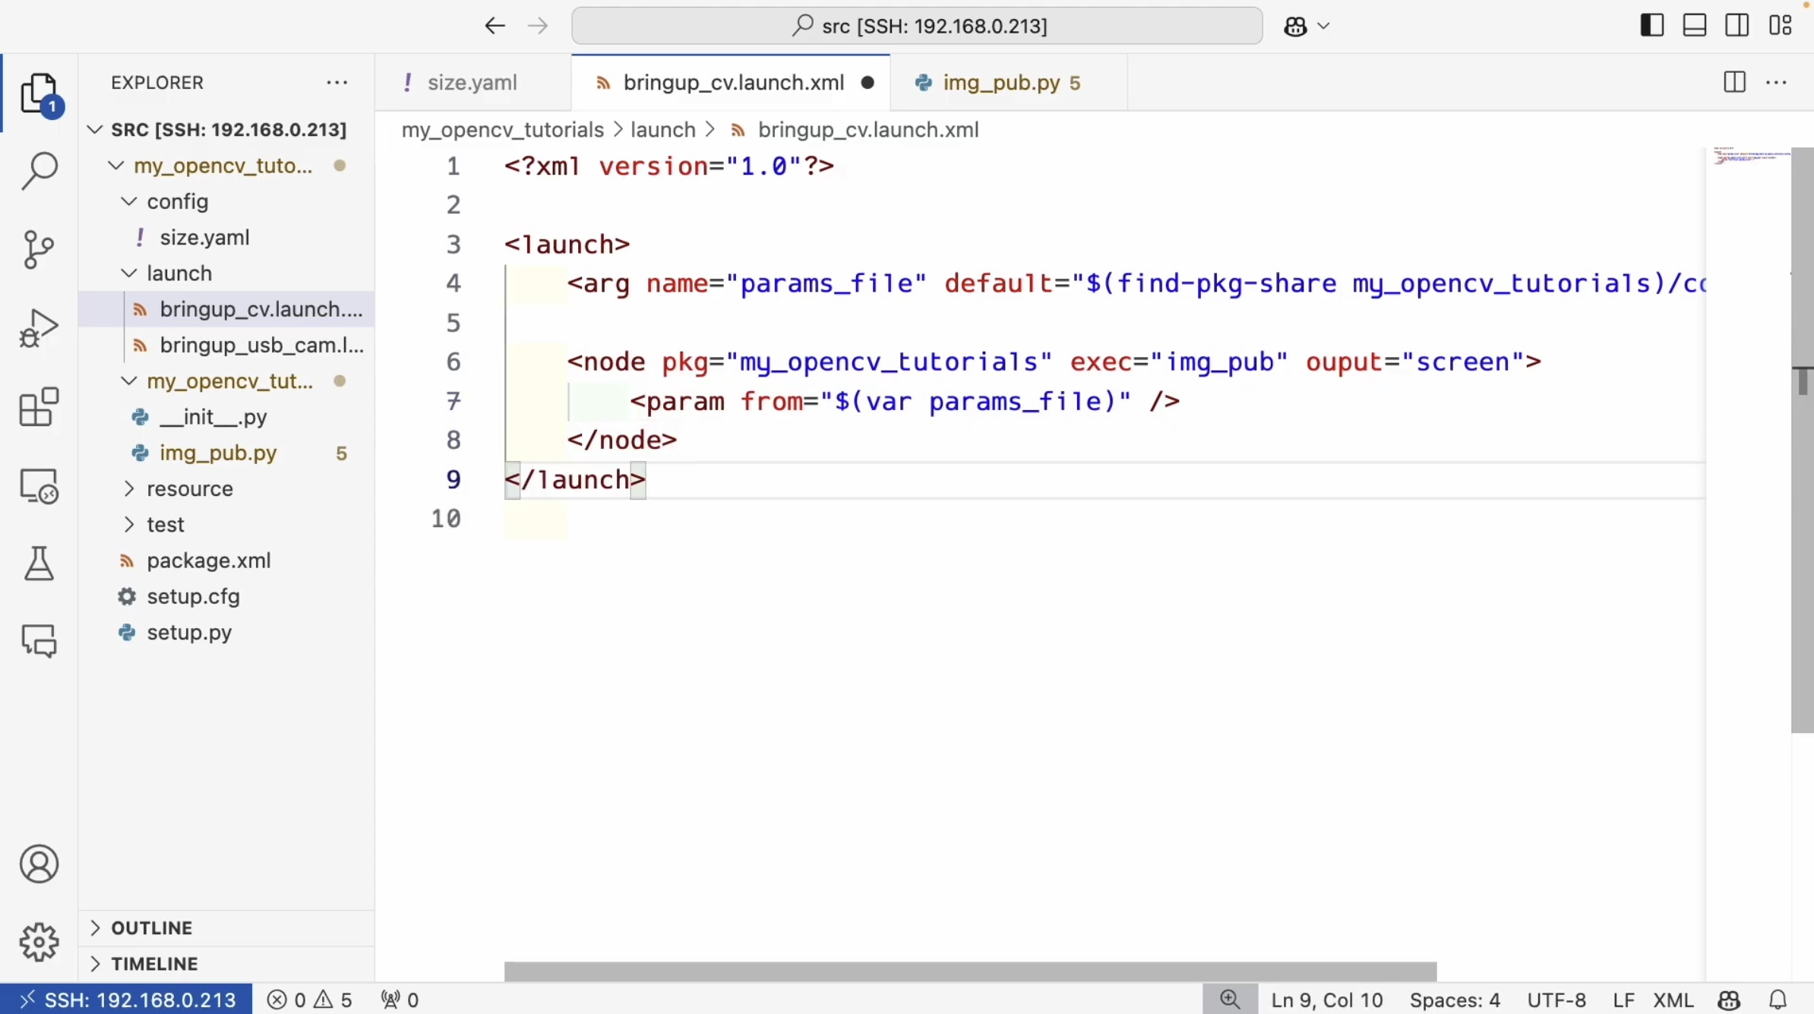Click SSH: 192.168.0.213 remote status button

click(x=127, y=1000)
